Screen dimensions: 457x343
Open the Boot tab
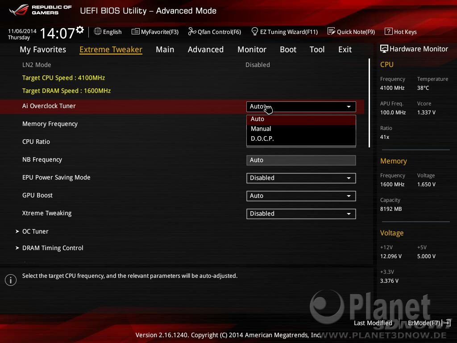288,50
